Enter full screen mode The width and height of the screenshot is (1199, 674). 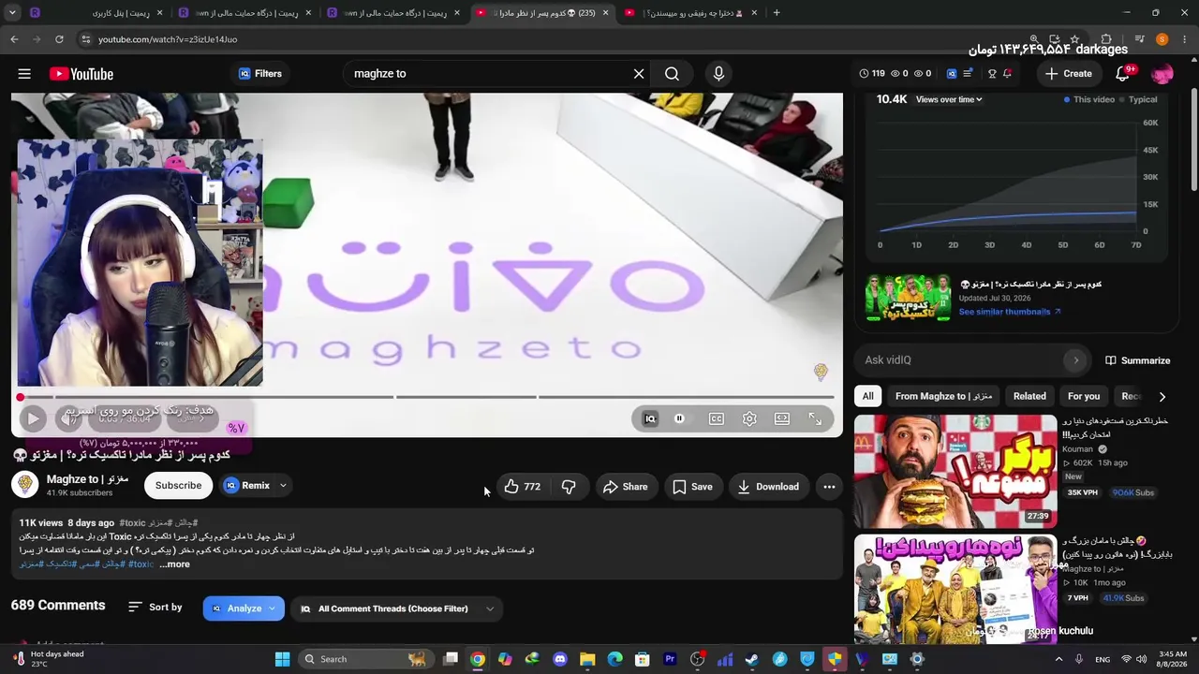click(x=815, y=418)
